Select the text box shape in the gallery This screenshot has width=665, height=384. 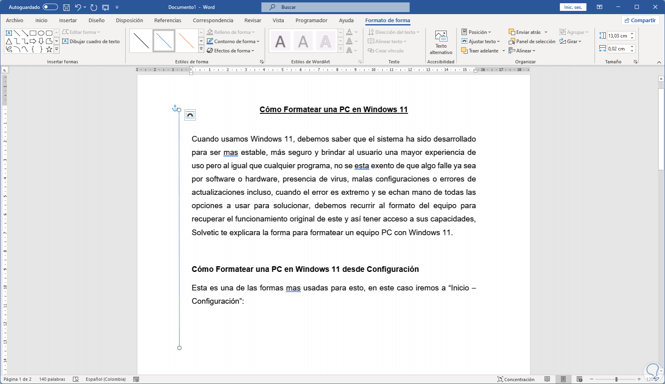point(8,33)
